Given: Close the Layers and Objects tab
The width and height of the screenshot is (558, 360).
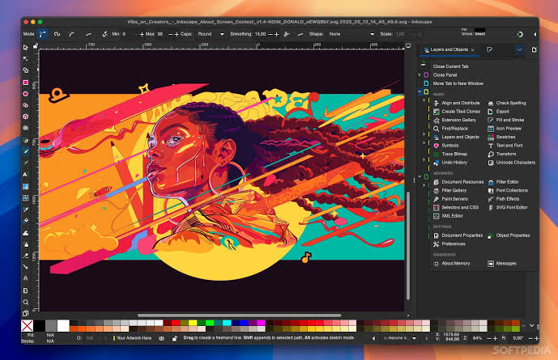Looking at the screenshot, I should pos(473,50).
